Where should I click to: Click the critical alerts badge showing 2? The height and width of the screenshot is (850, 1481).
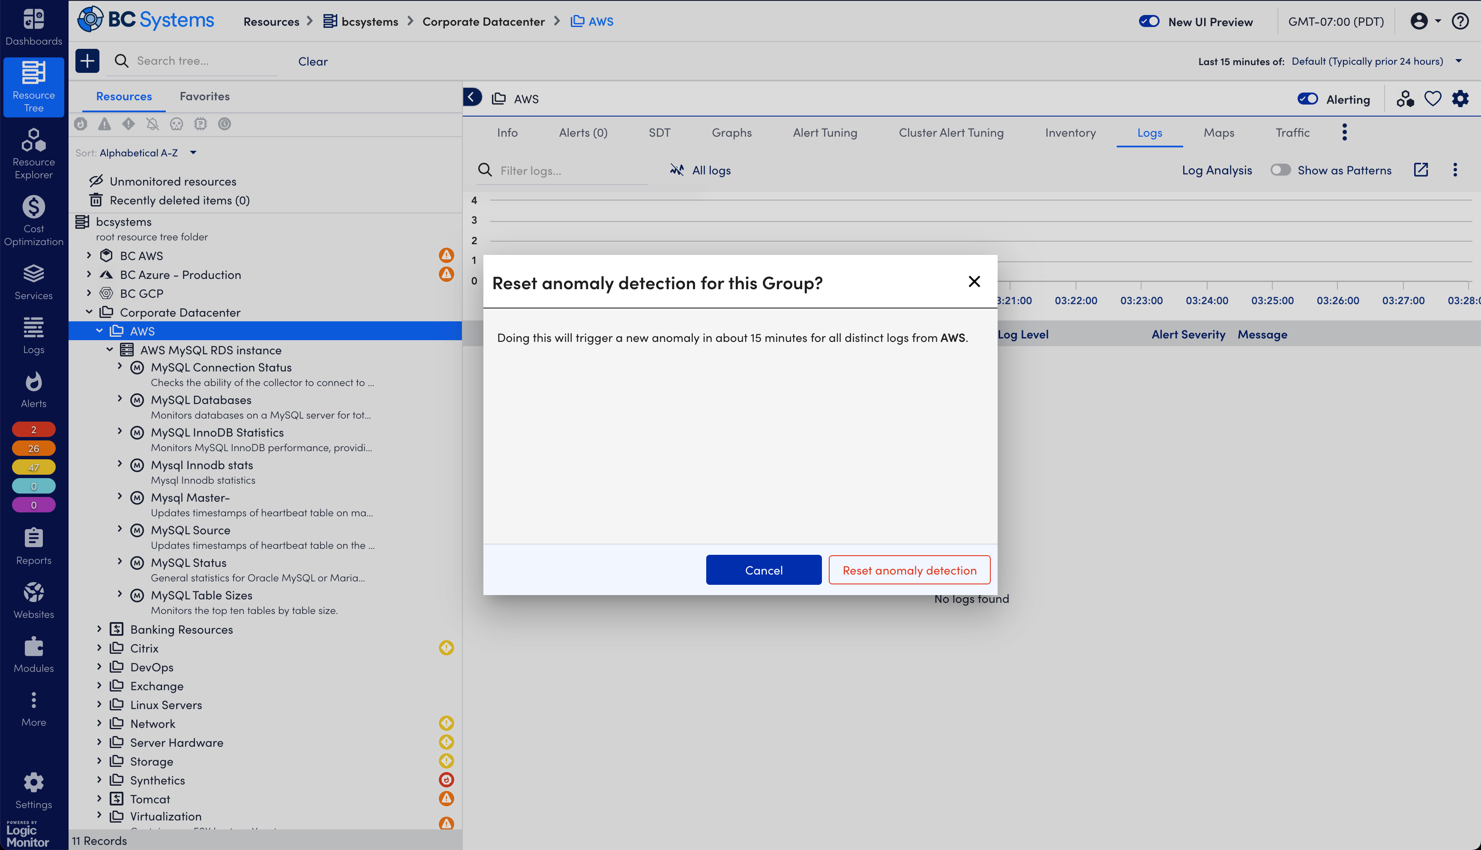[33, 430]
